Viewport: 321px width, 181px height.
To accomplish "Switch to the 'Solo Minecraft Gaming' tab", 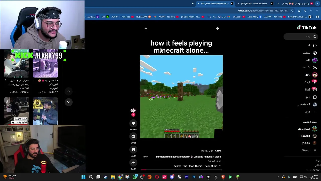I will coord(215,4).
